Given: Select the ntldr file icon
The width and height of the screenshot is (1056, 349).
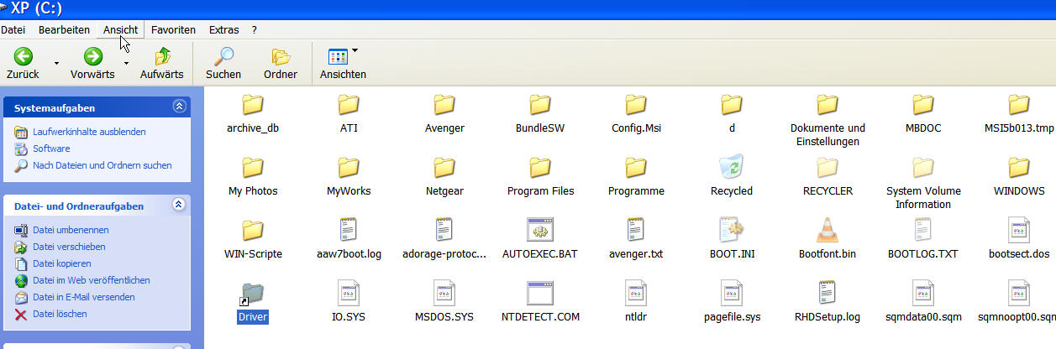Looking at the screenshot, I should point(636,294).
